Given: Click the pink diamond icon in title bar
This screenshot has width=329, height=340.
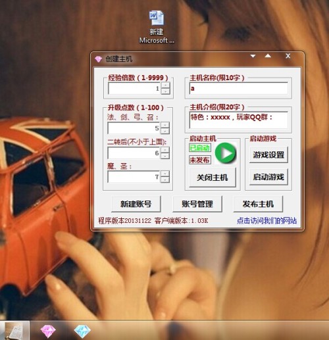Looking at the screenshot, I should (x=99, y=59).
